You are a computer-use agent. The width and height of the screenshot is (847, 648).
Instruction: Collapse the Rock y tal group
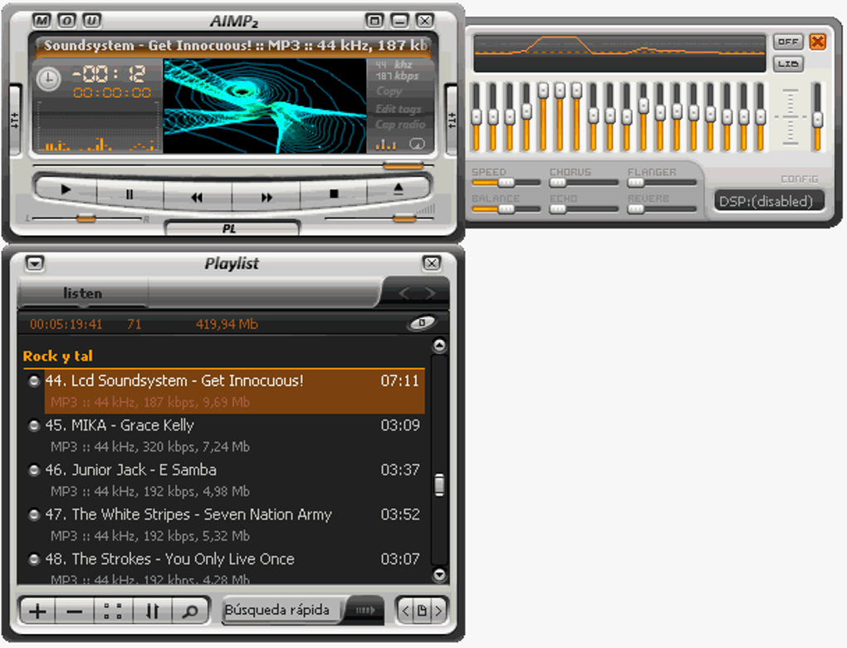pyautogui.click(x=58, y=356)
